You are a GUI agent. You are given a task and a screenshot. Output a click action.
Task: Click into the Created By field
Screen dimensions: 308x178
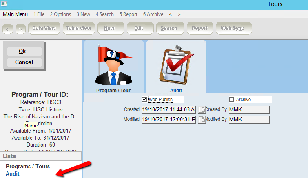248,109
